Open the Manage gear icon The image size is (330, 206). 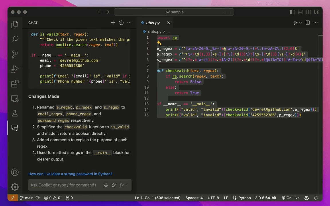point(15,187)
